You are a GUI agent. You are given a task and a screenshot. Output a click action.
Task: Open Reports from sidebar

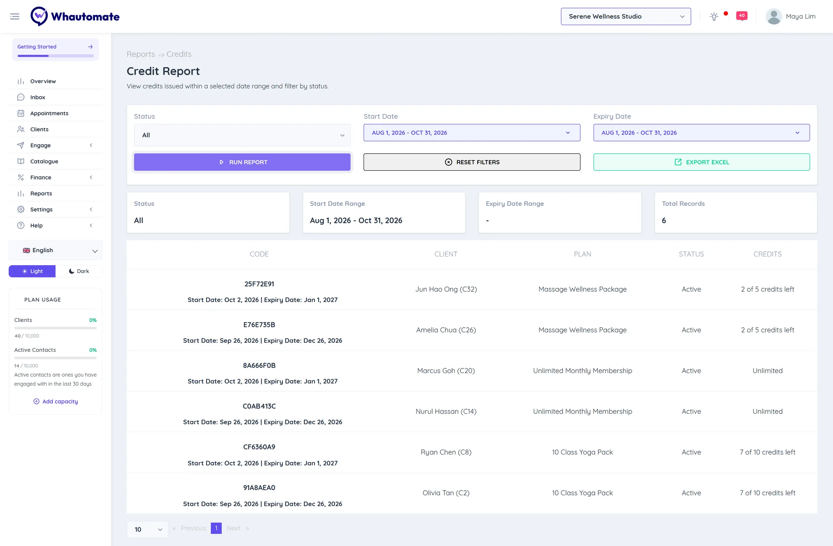click(x=41, y=194)
